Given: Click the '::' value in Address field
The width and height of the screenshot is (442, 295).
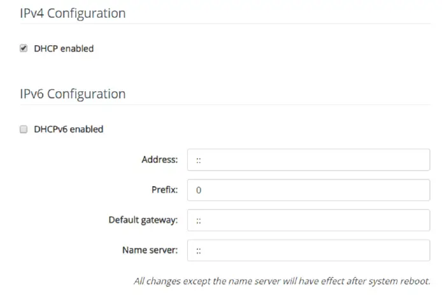Looking at the screenshot, I should (x=199, y=159).
